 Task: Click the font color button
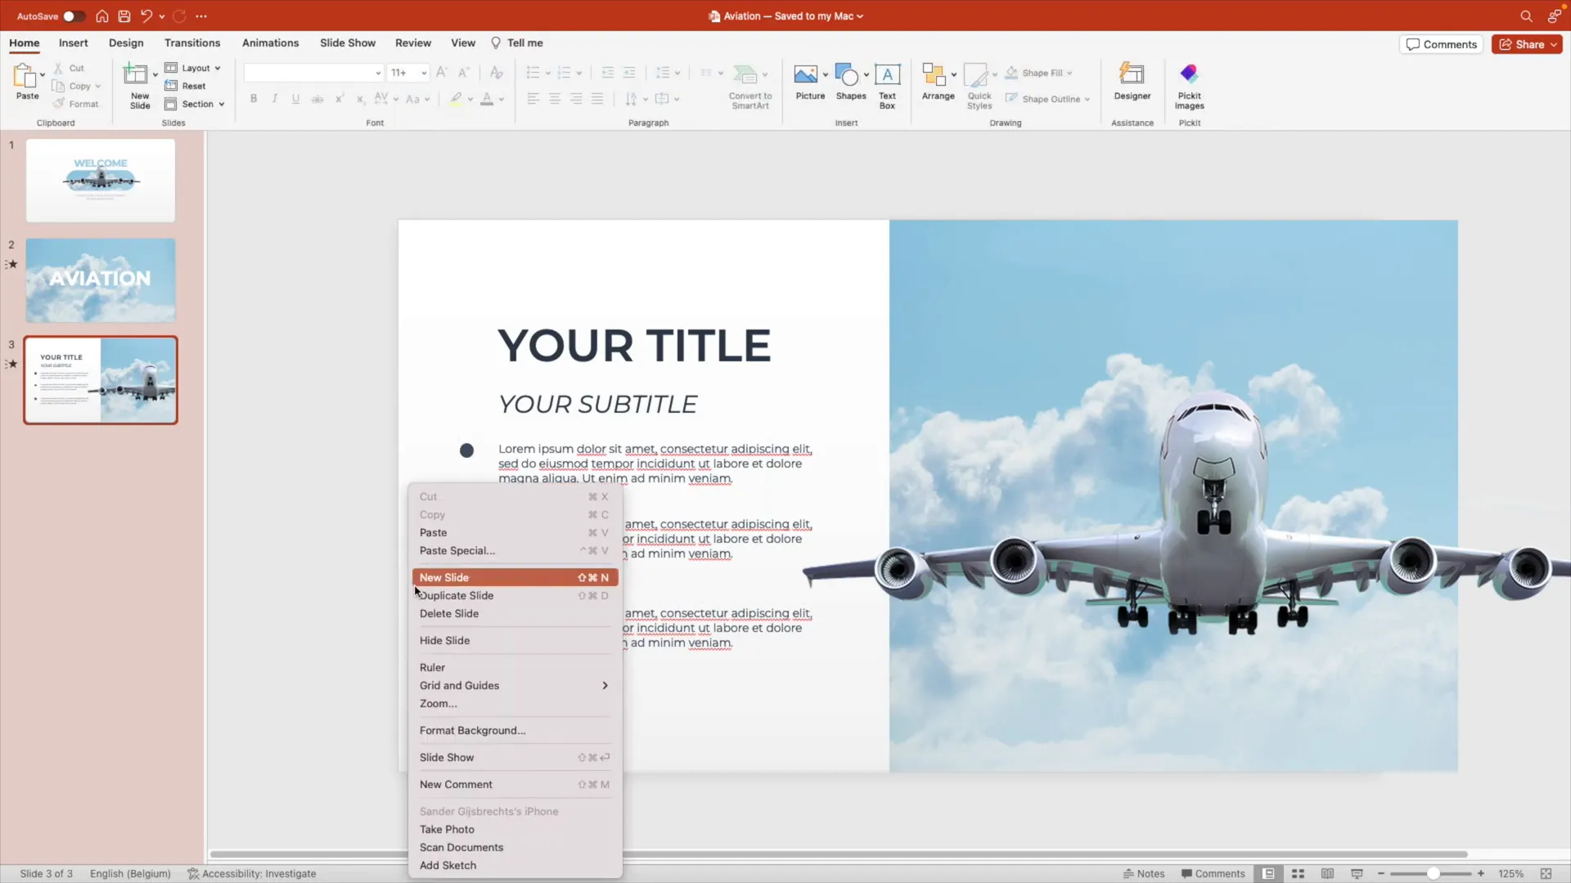coord(487,99)
